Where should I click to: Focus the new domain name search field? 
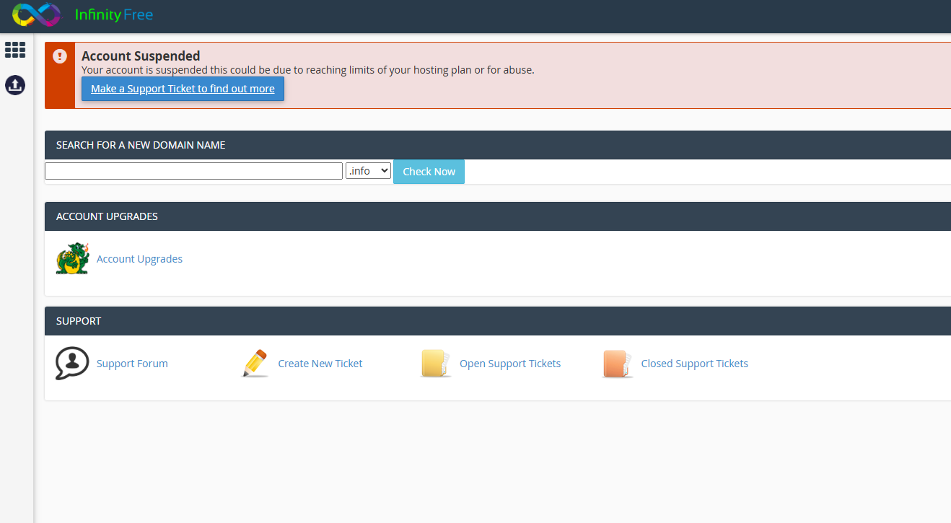pyautogui.click(x=193, y=171)
